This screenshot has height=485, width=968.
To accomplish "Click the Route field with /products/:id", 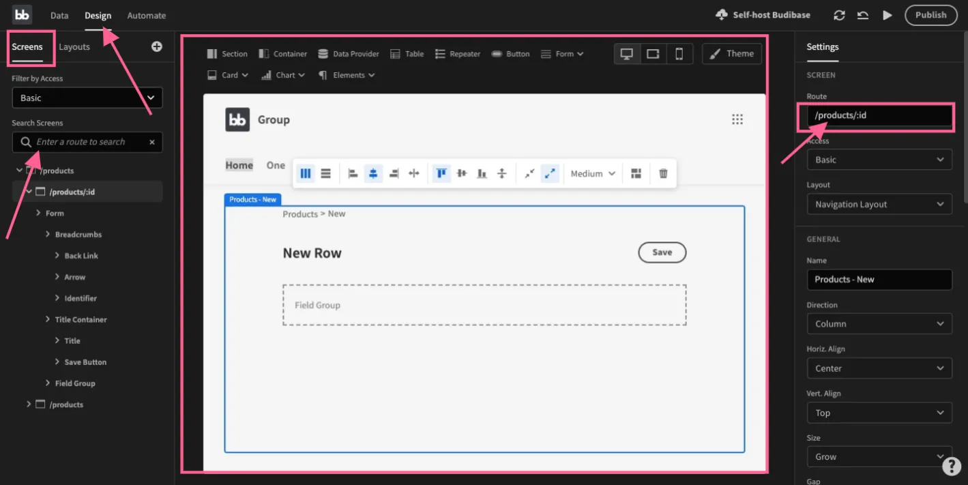I will point(879,115).
